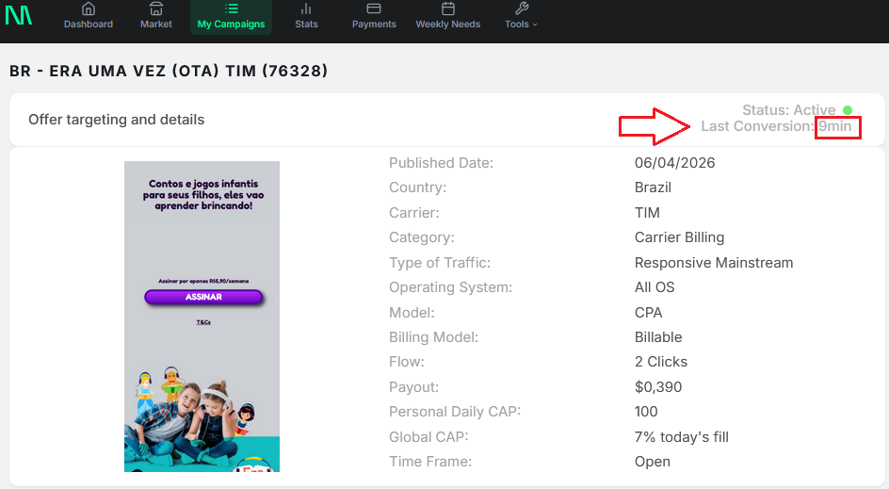
Task: Click the Operating System label
Action: [x=450, y=287]
